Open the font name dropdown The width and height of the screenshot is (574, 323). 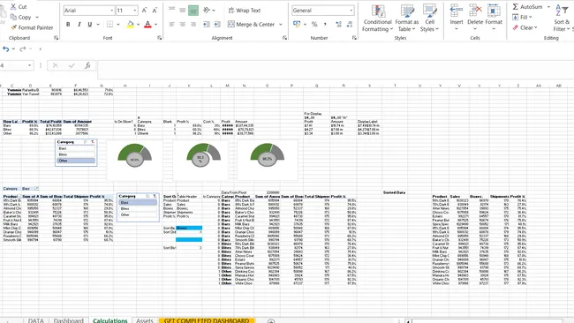coord(111,11)
